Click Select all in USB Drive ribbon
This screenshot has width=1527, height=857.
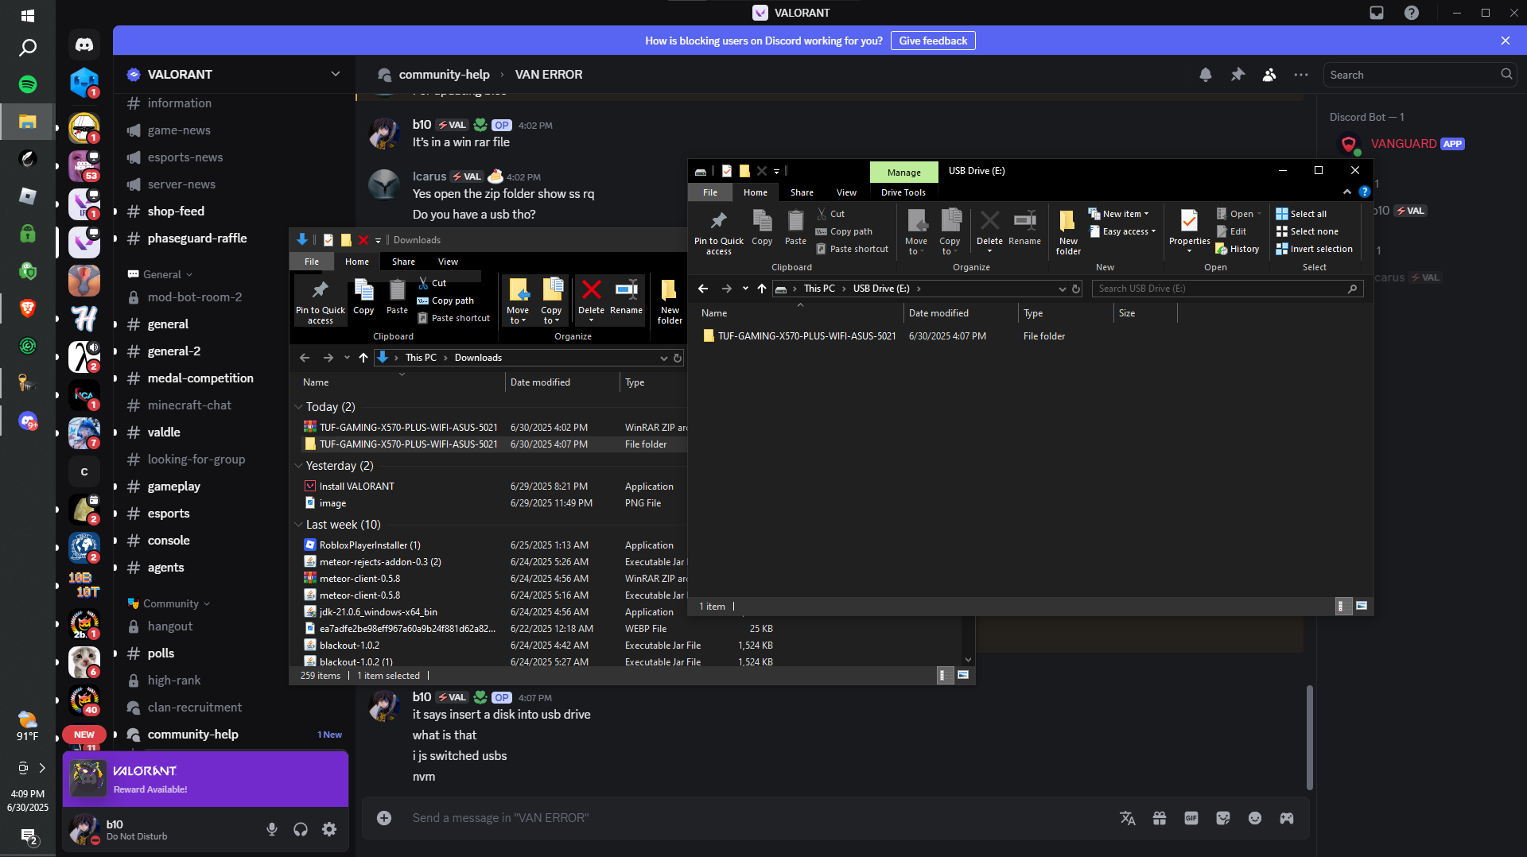pos(1301,214)
